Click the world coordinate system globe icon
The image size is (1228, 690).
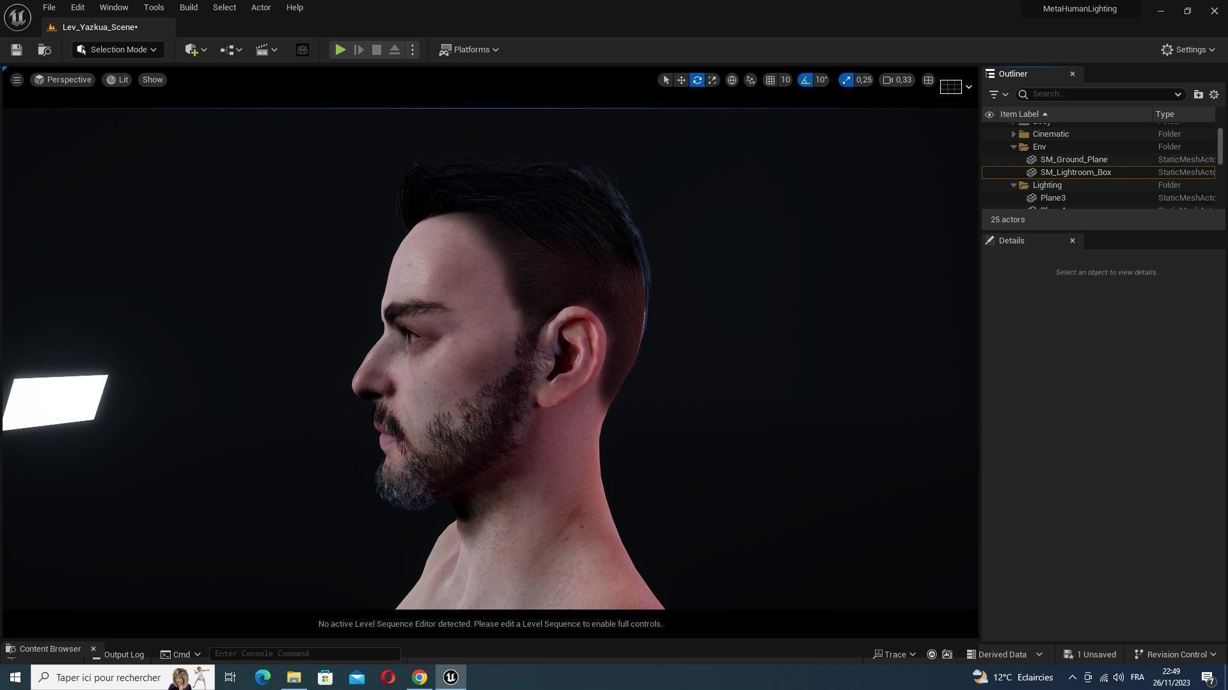pyautogui.click(x=732, y=80)
